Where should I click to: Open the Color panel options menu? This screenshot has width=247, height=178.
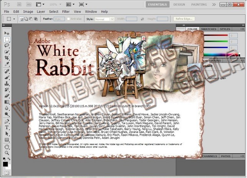click(243, 29)
